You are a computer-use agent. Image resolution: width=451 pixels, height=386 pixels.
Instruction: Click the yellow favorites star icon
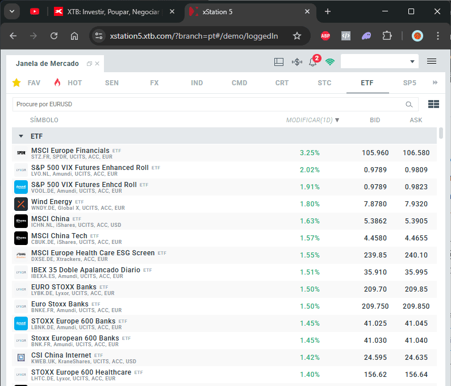(x=16, y=82)
